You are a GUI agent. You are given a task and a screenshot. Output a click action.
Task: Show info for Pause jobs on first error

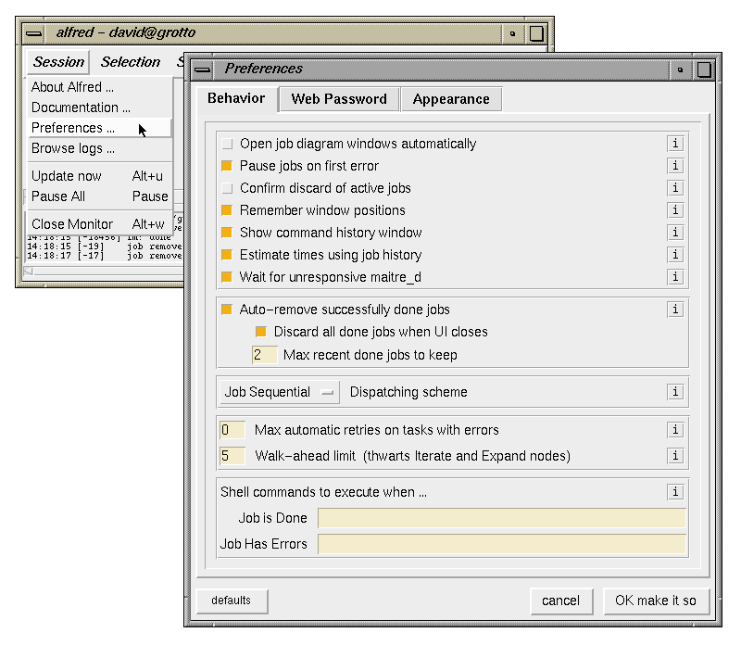(675, 166)
